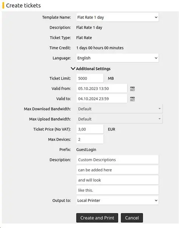Open the Max Download Bandwidth dropdown
This screenshot has width=179, height=228.
pyautogui.click(x=120, y=109)
